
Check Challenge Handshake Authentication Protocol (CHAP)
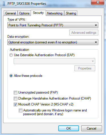[x=15, y=98]
